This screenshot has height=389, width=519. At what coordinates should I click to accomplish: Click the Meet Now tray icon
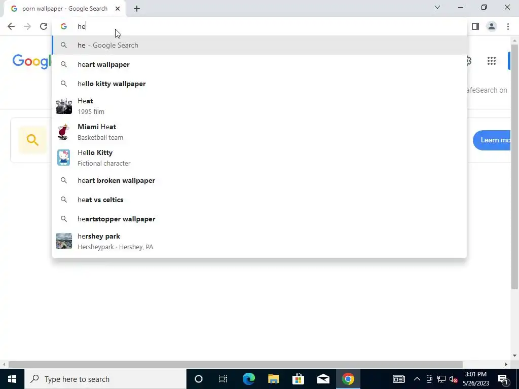pyautogui.click(x=429, y=379)
